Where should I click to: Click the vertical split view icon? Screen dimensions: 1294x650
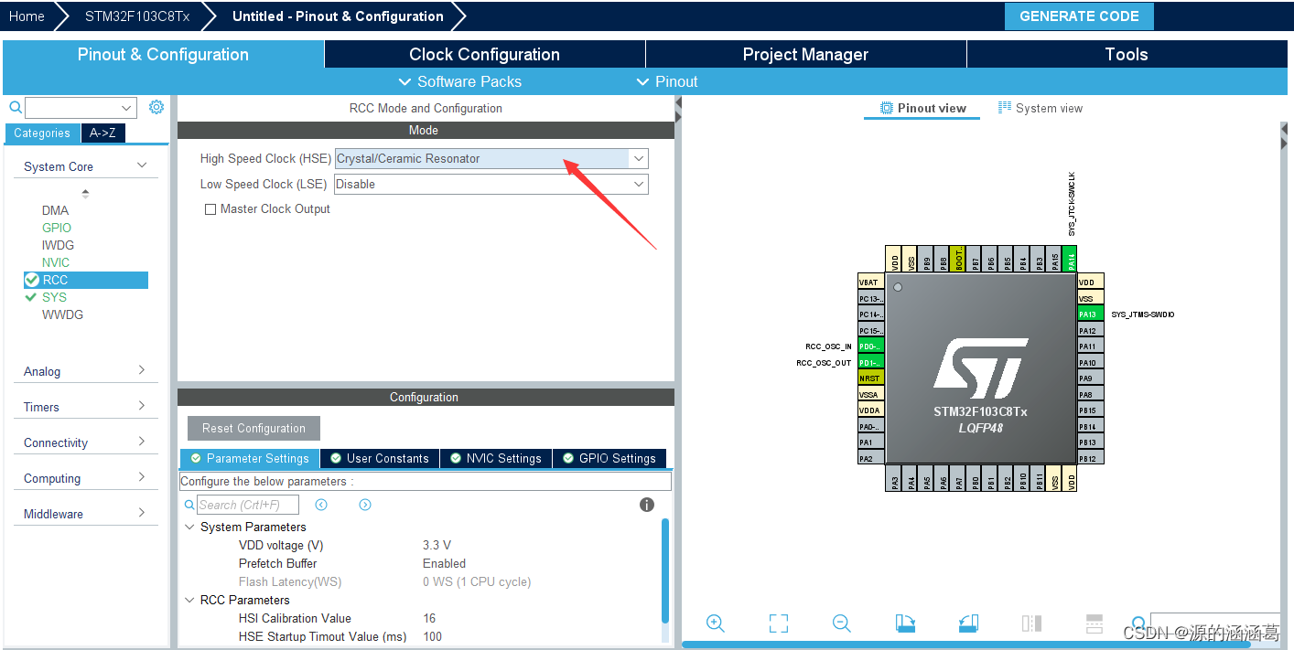(x=1031, y=623)
